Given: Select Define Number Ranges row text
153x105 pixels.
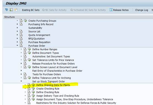Looking at the screenshot, I should point(45,49).
